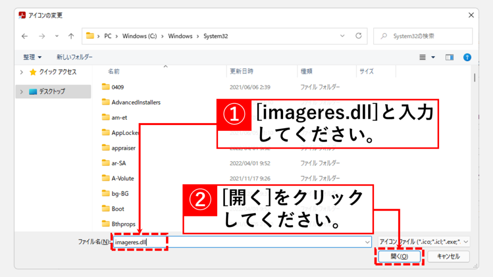Screen dimensions: 493x277
Task: Click the 開く(O) button
Action: [399, 257]
